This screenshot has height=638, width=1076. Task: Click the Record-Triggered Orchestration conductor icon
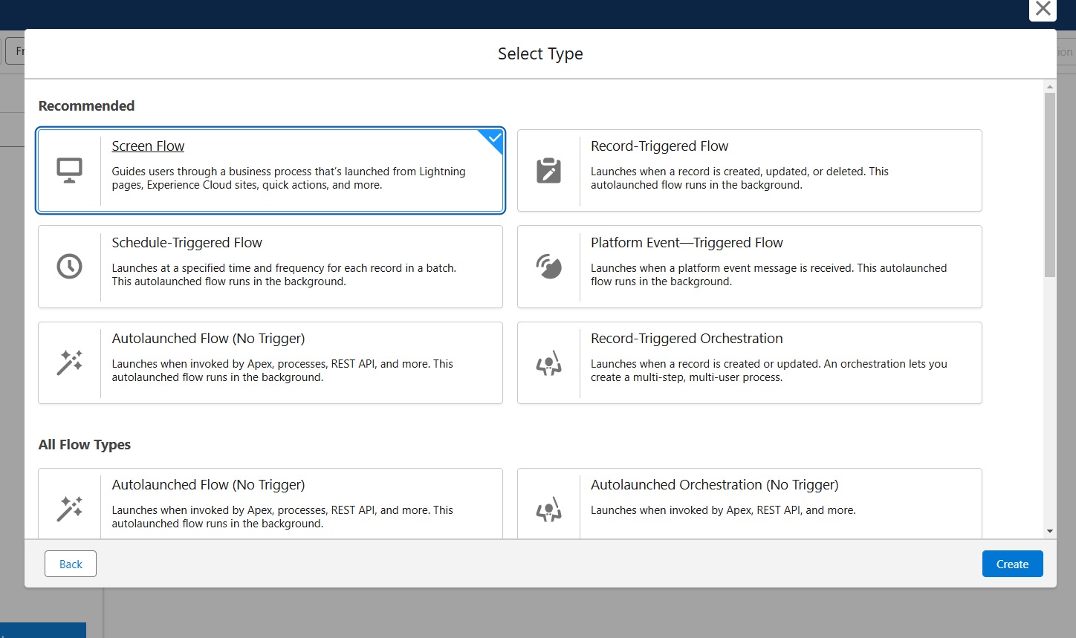pyautogui.click(x=548, y=362)
